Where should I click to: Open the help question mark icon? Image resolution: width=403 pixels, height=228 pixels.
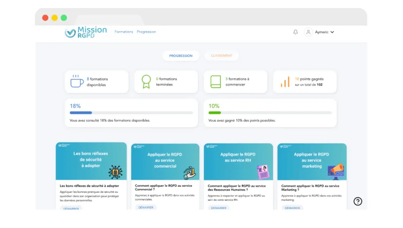pos(358,201)
